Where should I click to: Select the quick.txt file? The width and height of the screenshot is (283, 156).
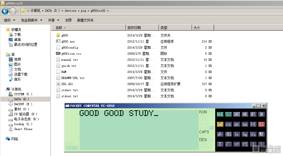[x=69, y=66]
